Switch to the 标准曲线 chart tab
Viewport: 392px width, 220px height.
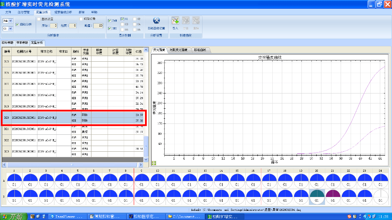click(200, 50)
